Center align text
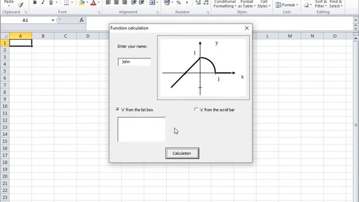 pos(116,2)
